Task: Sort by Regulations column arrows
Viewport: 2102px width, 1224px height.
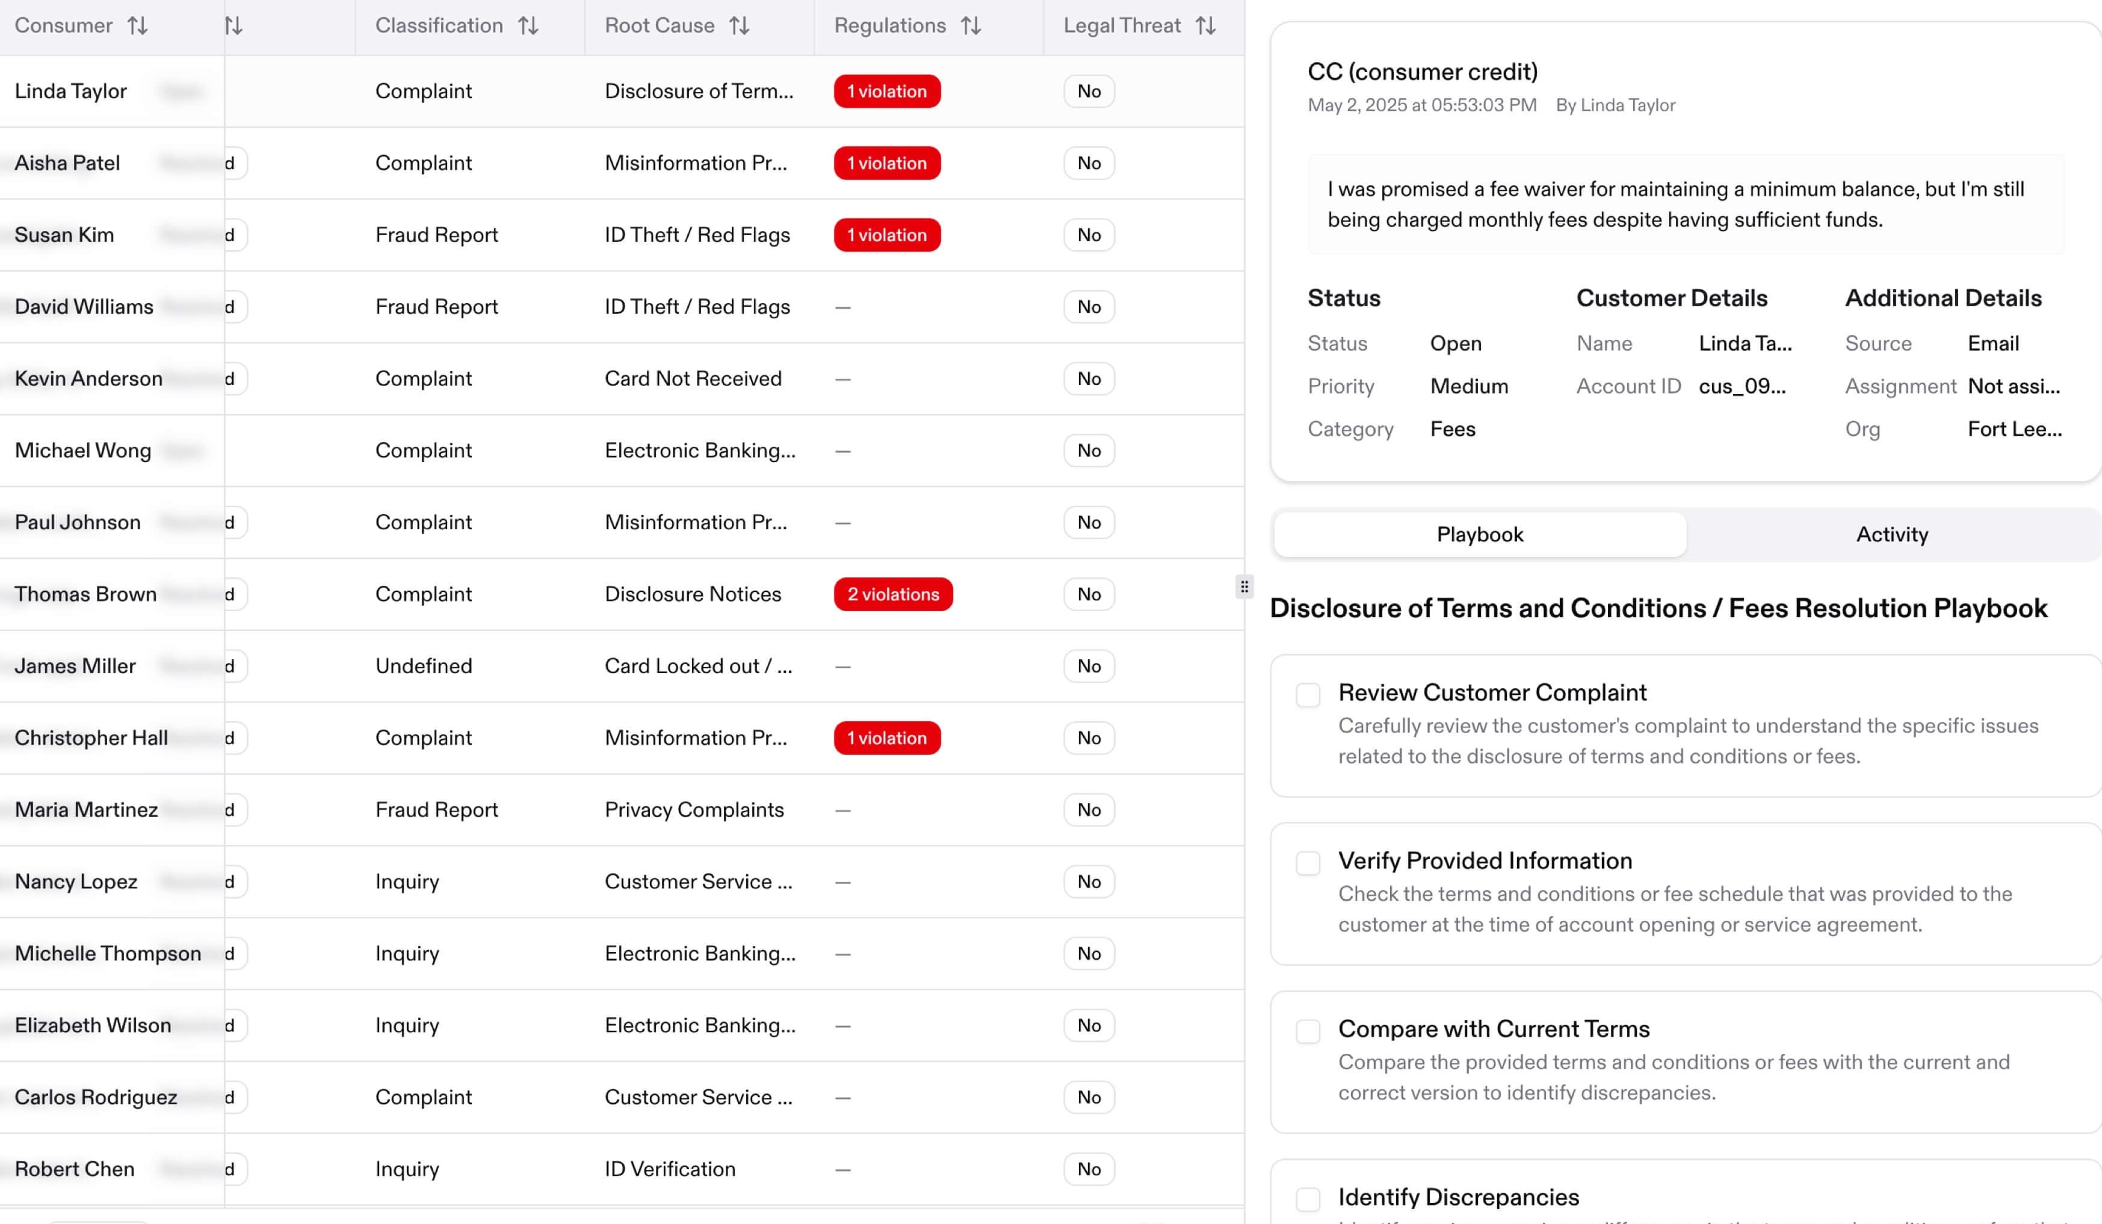Action: pyautogui.click(x=971, y=26)
